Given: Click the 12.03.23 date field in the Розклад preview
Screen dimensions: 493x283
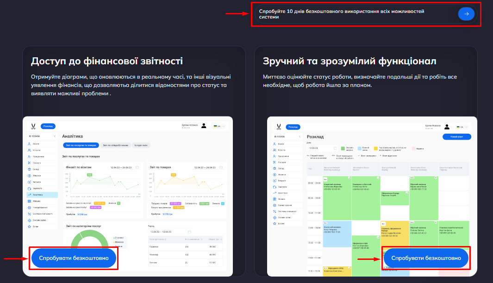Looking at the screenshot, I should click(319, 148).
